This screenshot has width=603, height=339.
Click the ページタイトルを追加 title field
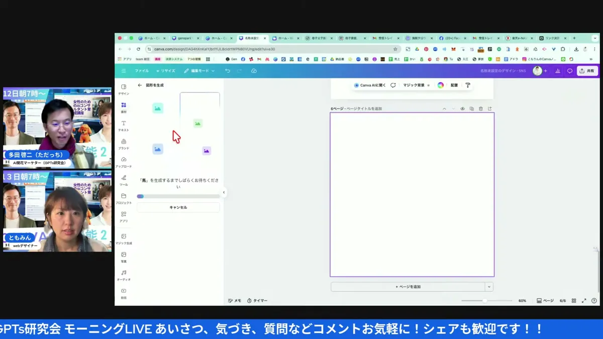[x=364, y=108]
